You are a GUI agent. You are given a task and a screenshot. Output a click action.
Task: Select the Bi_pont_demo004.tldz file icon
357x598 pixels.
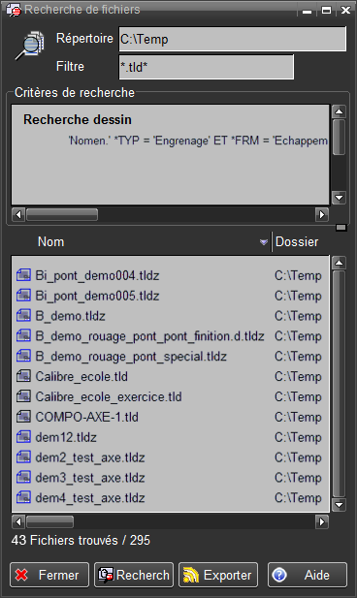pos(23,275)
